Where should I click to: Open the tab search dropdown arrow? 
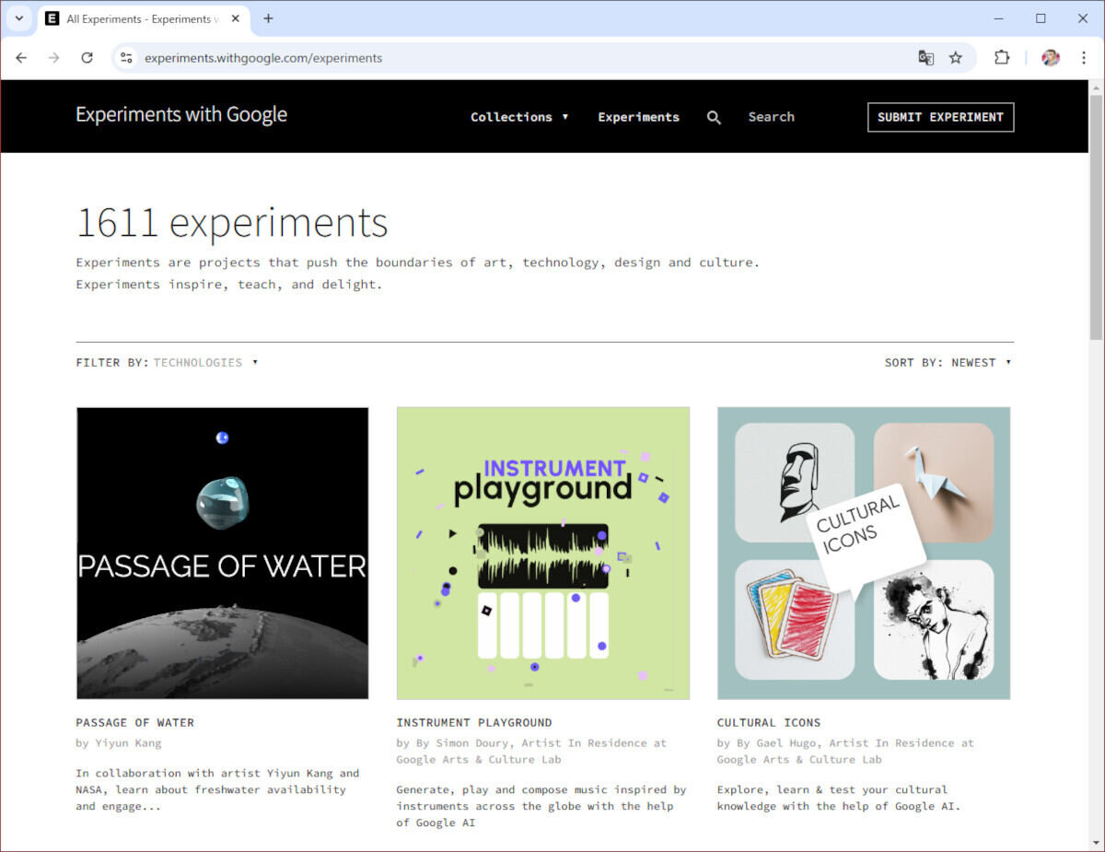[18, 18]
